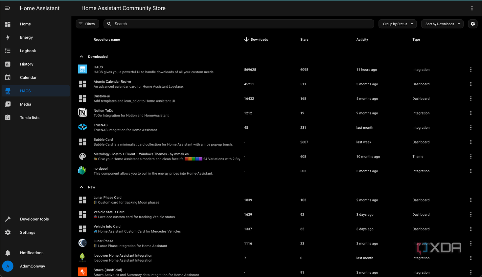Click the "10 months ago" activity cell

pyautogui.click(x=368, y=157)
